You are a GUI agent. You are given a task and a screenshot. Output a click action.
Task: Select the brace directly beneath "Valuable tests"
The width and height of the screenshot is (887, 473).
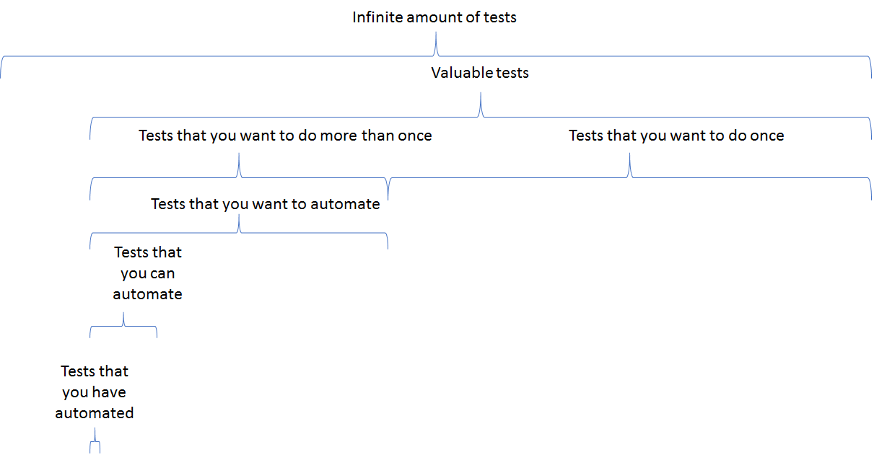click(x=481, y=117)
